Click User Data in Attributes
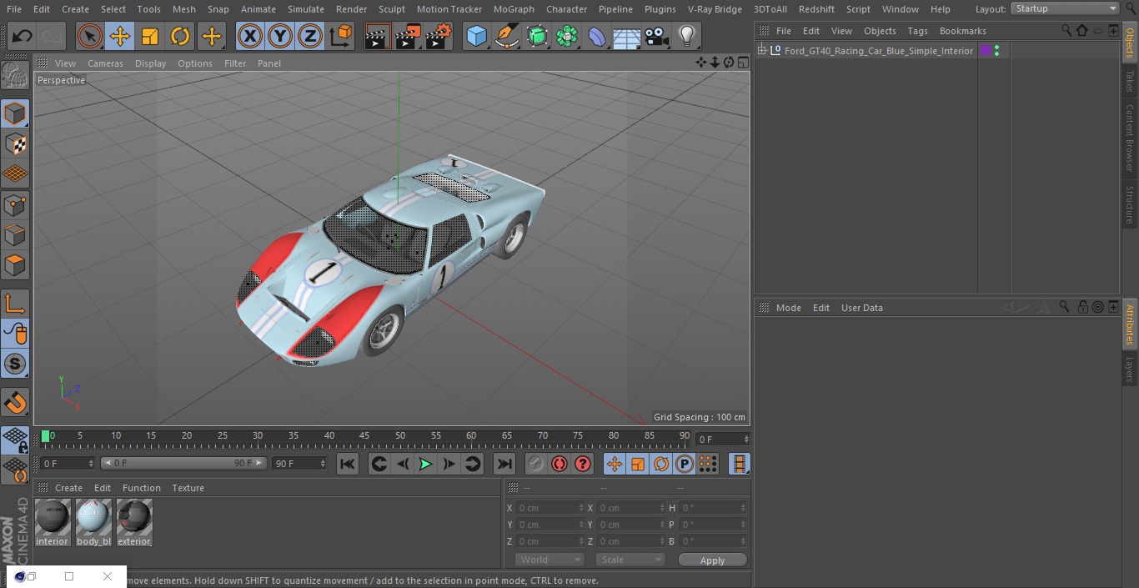 tap(861, 308)
